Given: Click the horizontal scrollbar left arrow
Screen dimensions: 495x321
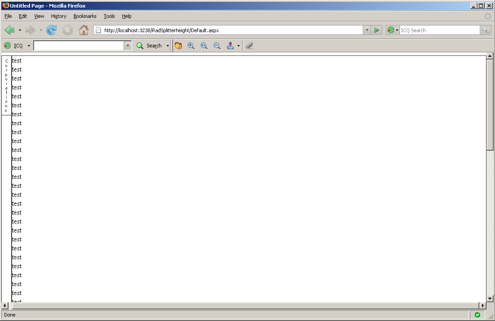Looking at the screenshot, I should 5,305.
